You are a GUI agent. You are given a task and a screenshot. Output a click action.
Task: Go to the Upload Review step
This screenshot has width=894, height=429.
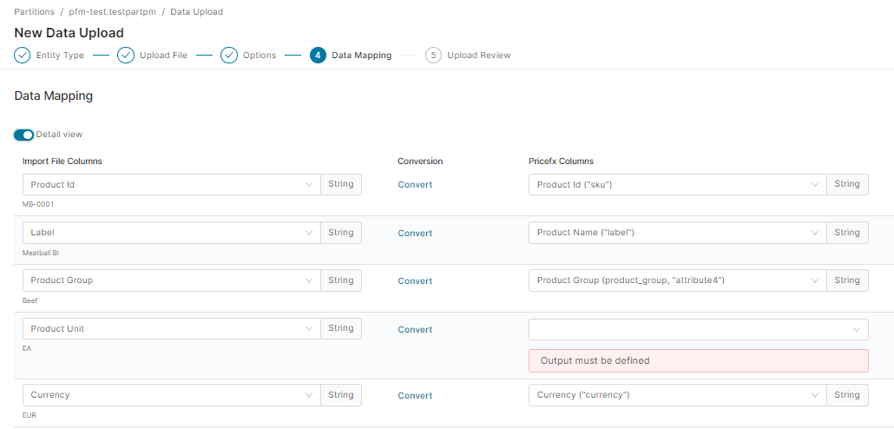coord(478,56)
